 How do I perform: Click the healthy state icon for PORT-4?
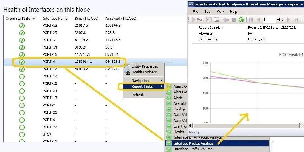pos(22,62)
